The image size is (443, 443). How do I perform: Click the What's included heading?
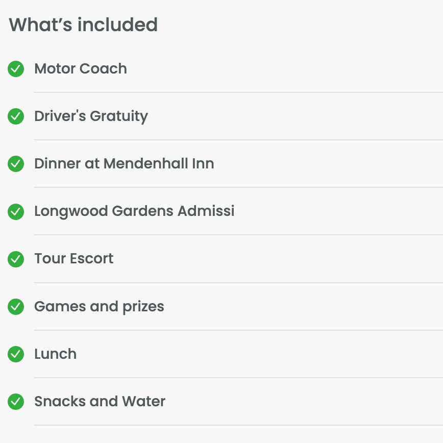coord(83,24)
